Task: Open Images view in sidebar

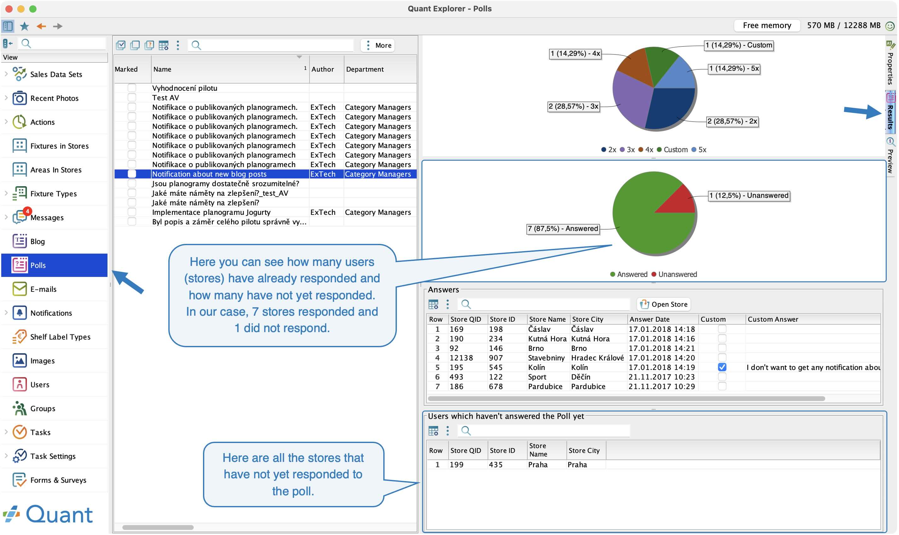Action: 55,360
